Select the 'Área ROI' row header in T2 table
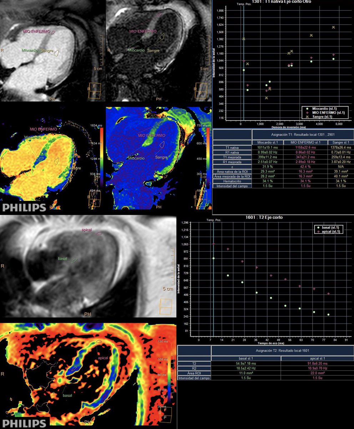This screenshot has width=354, height=429. click(x=194, y=373)
